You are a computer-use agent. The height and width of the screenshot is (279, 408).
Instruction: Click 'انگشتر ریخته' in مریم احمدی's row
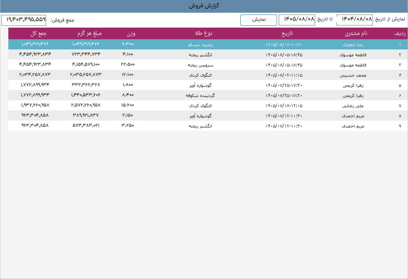[x=200, y=126]
